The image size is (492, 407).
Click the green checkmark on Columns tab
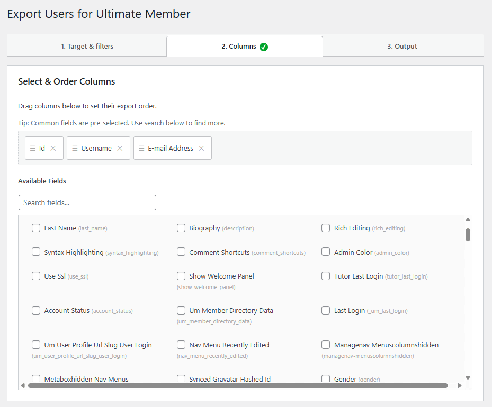(x=264, y=47)
